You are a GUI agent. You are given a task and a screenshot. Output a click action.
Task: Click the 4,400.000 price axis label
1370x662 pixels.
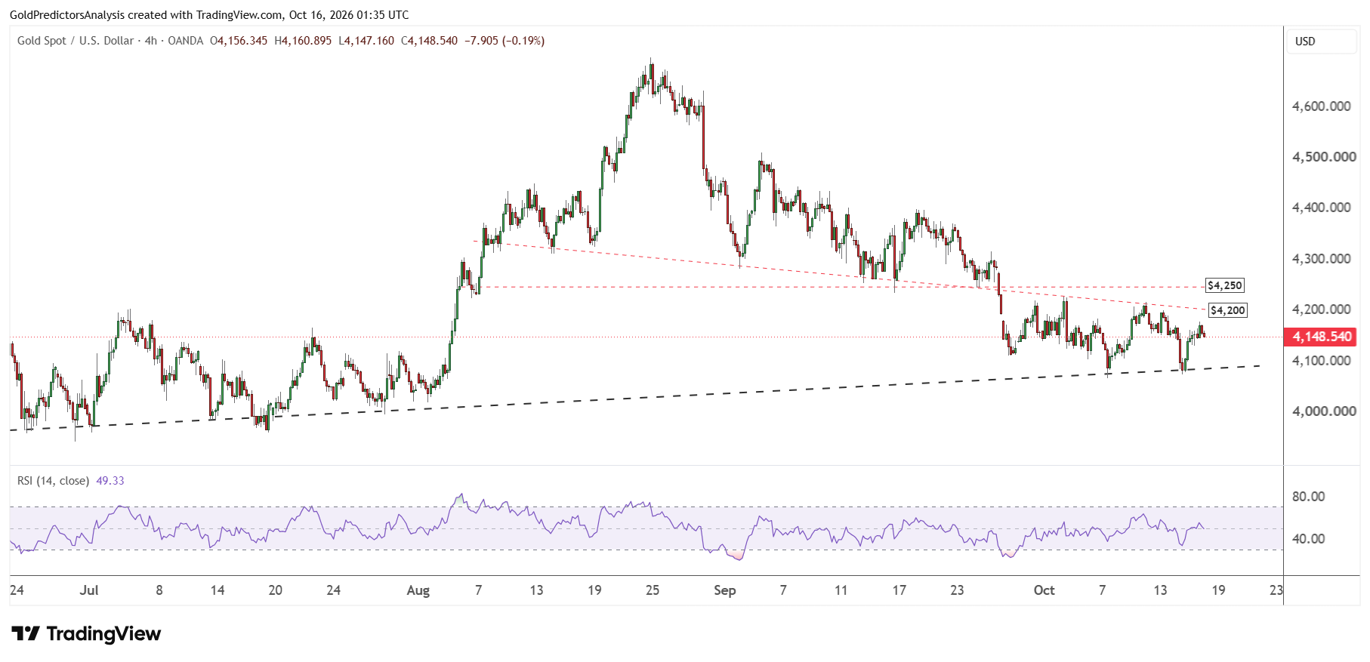click(x=1322, y=208)
